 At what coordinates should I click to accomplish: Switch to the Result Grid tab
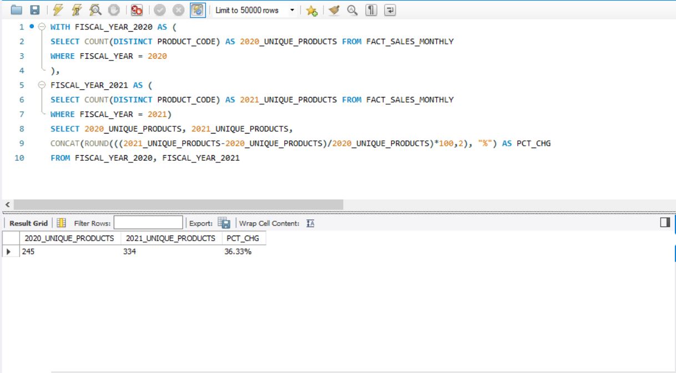29,222
